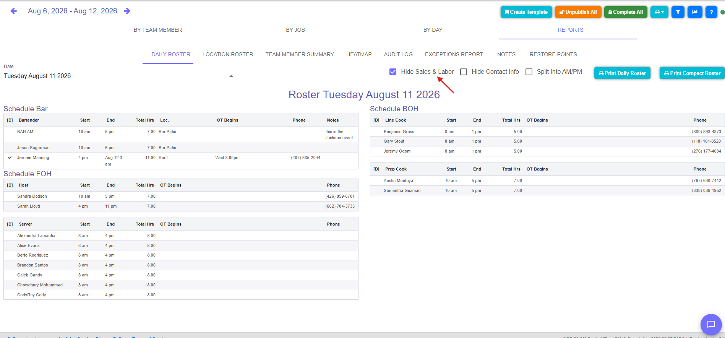Open the Heatmap sub-tab
This screenshot has height=338, width=725.
(359, 54)
